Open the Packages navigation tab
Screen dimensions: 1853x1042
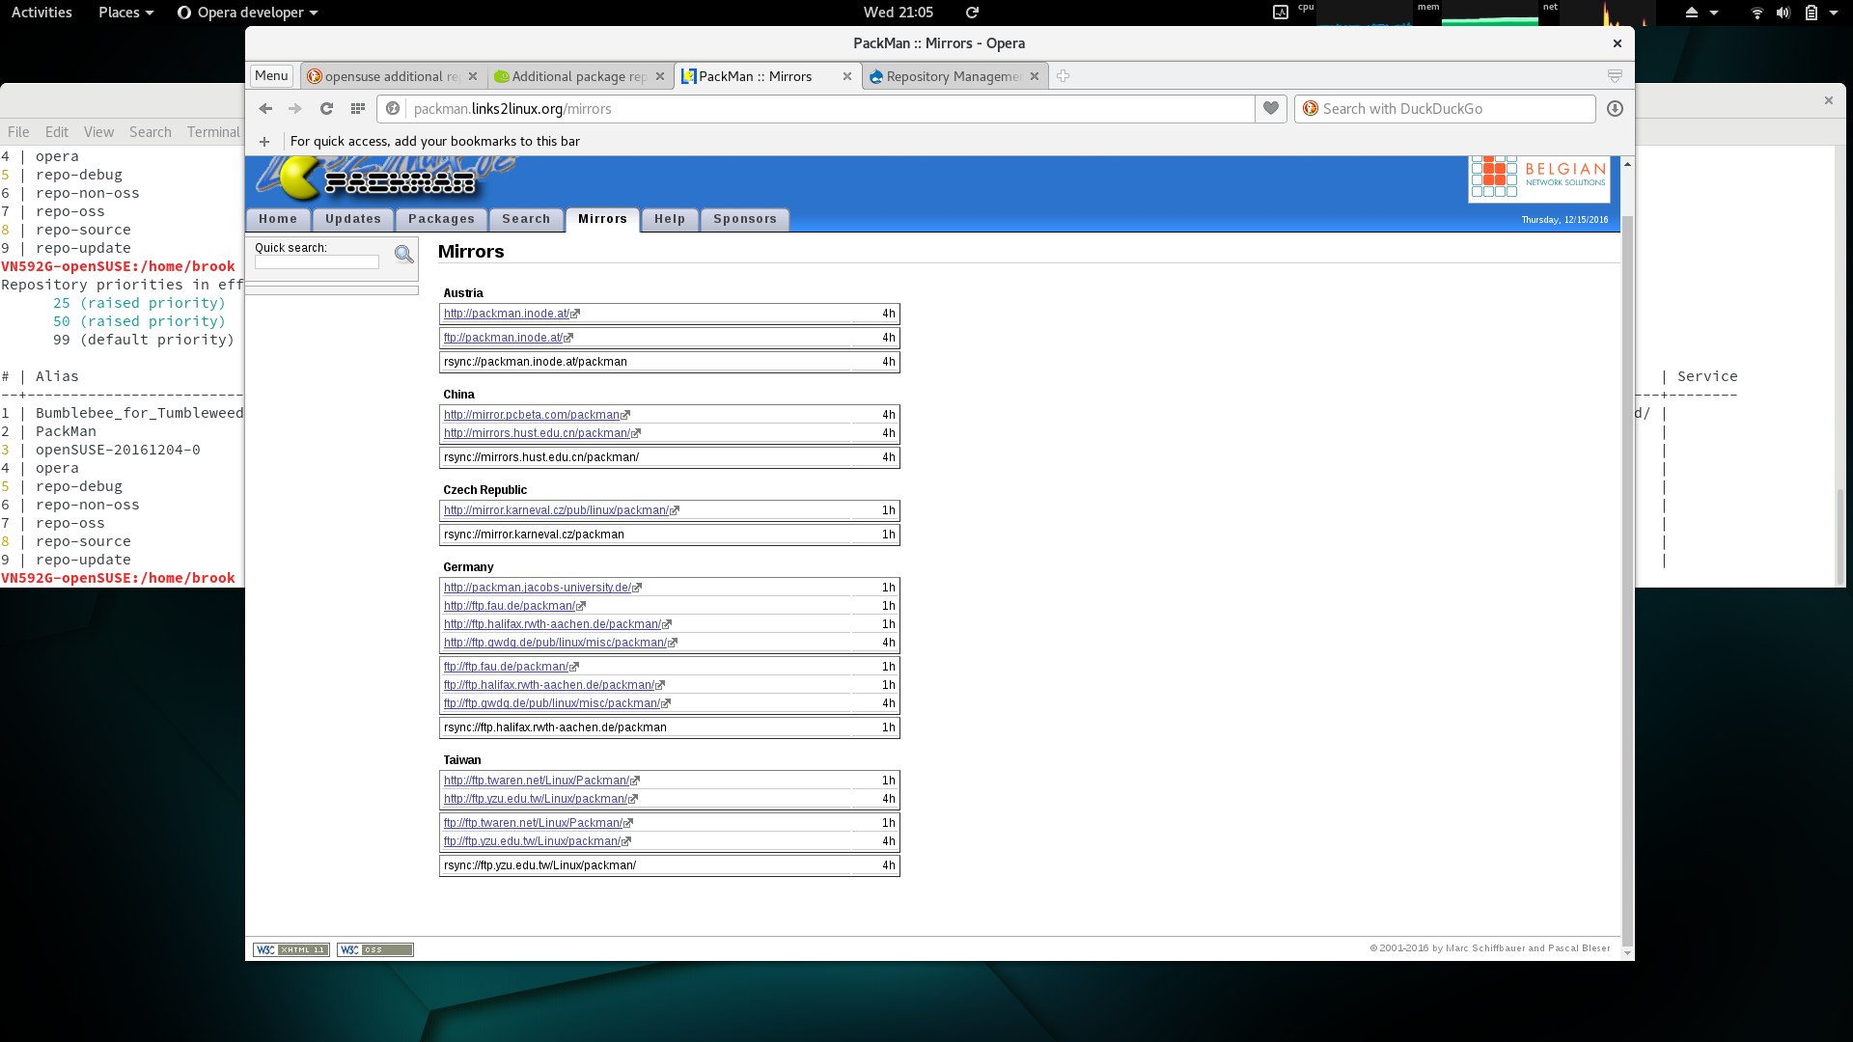[441, 220]
